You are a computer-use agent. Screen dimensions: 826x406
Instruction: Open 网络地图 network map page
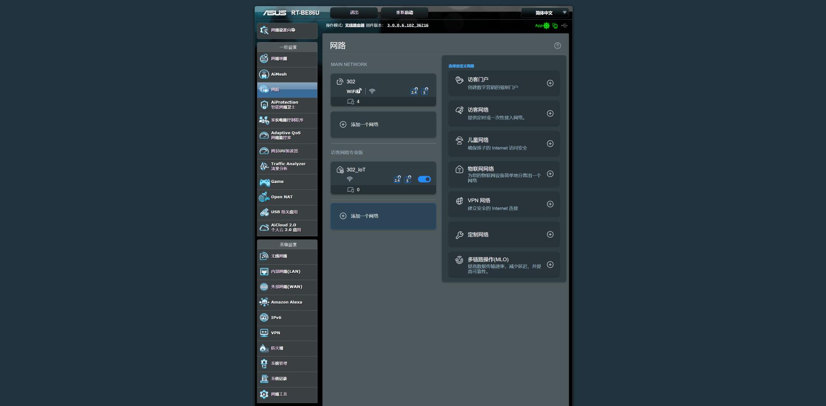point(287,59)
